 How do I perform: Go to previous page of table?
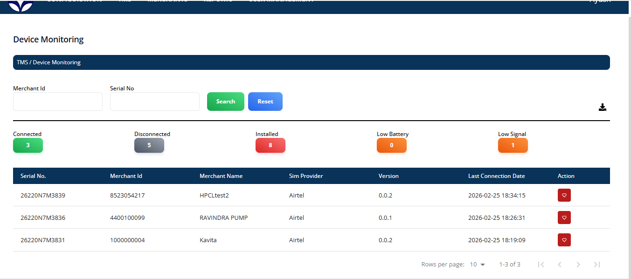(x=560, y=265)
